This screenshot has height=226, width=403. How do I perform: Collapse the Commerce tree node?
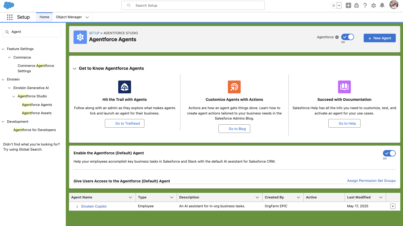pyautogui.click(x=9, y=58)
